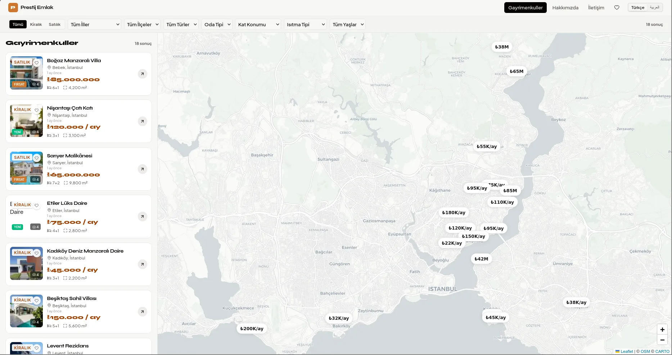
Task: Switch language to Türkçe
Action: (x=638, y=8)
